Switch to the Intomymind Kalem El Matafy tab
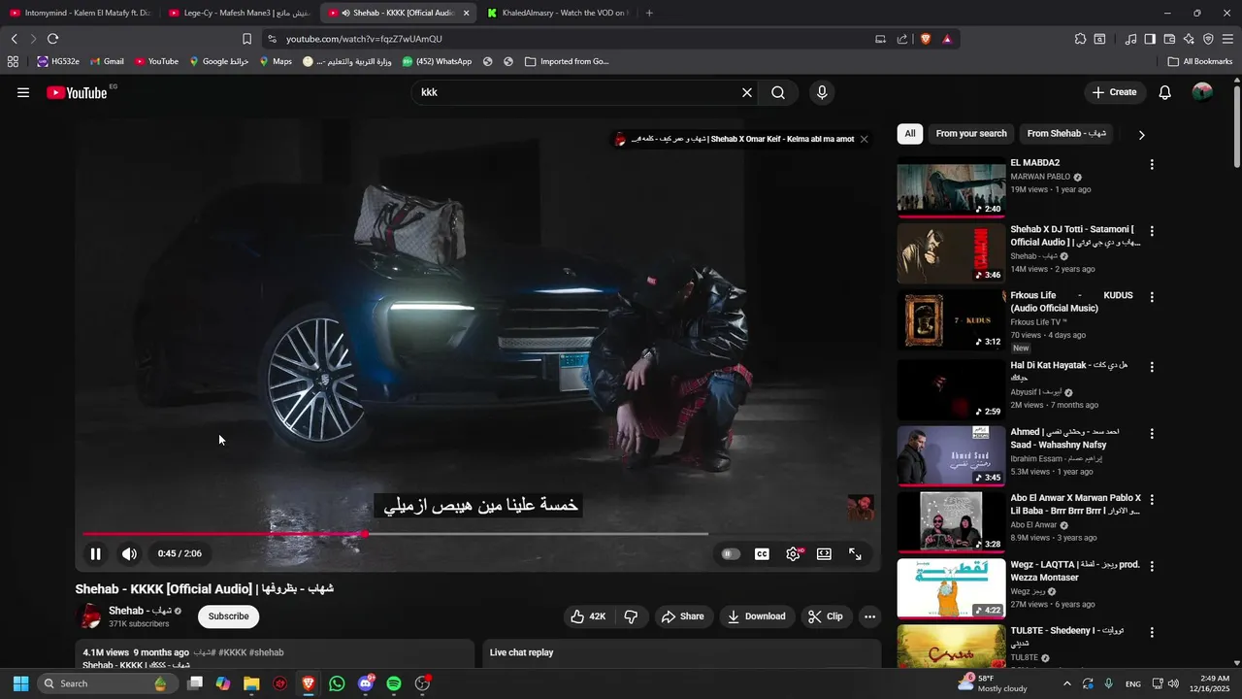The image size is (1242, 699). coord(81,13)
